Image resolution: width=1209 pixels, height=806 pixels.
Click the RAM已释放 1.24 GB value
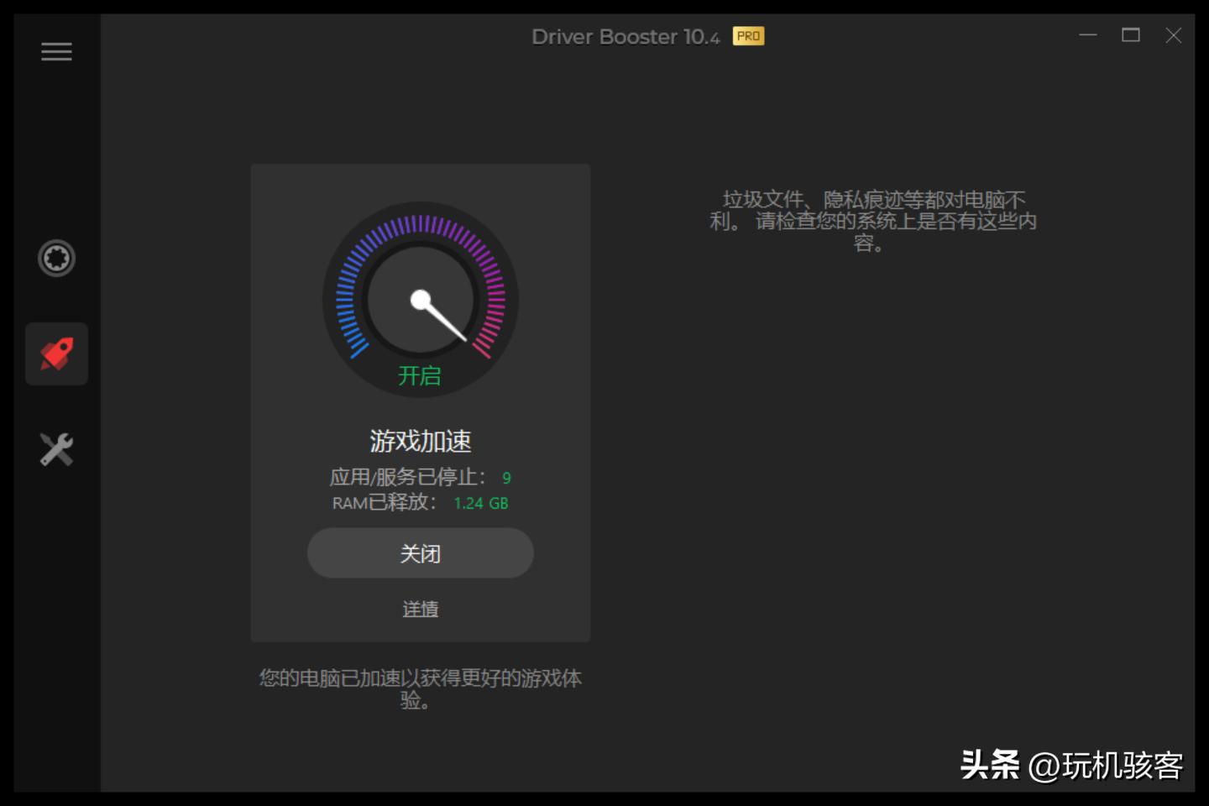481,503
